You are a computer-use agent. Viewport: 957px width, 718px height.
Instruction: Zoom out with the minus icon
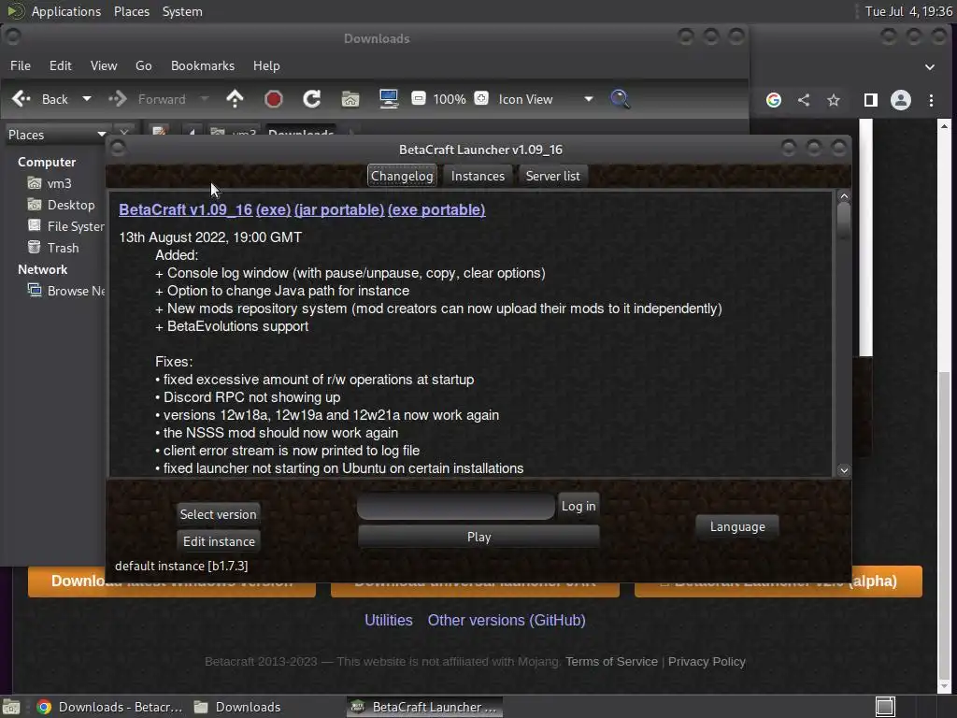pyautogui.click(x=419, y=98)
